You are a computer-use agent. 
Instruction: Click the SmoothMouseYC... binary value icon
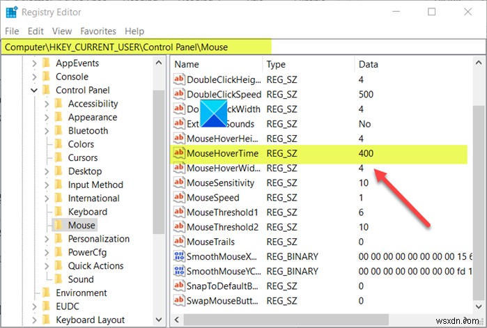[179, 271]
